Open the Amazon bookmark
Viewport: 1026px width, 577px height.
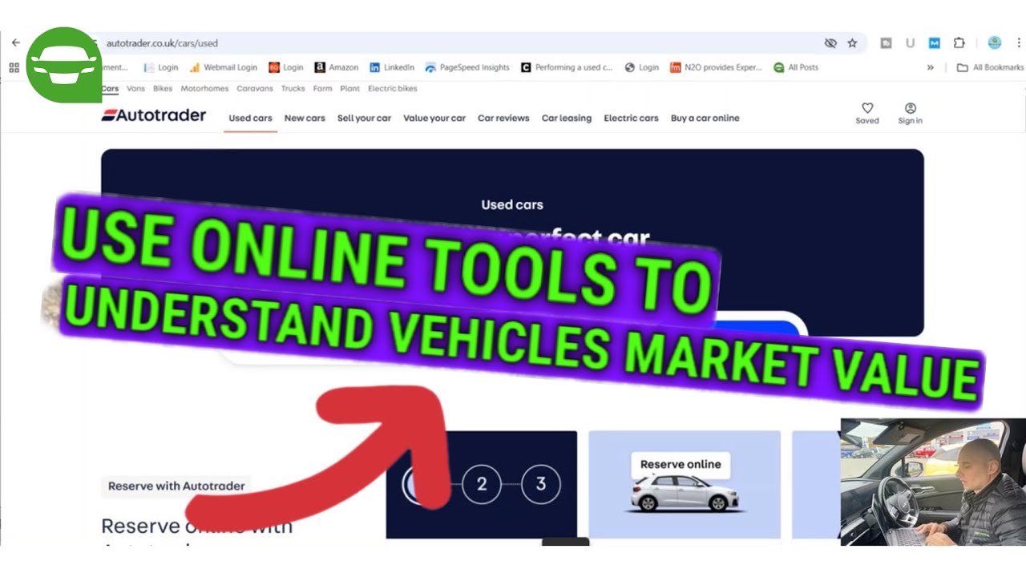coord(337,67)
